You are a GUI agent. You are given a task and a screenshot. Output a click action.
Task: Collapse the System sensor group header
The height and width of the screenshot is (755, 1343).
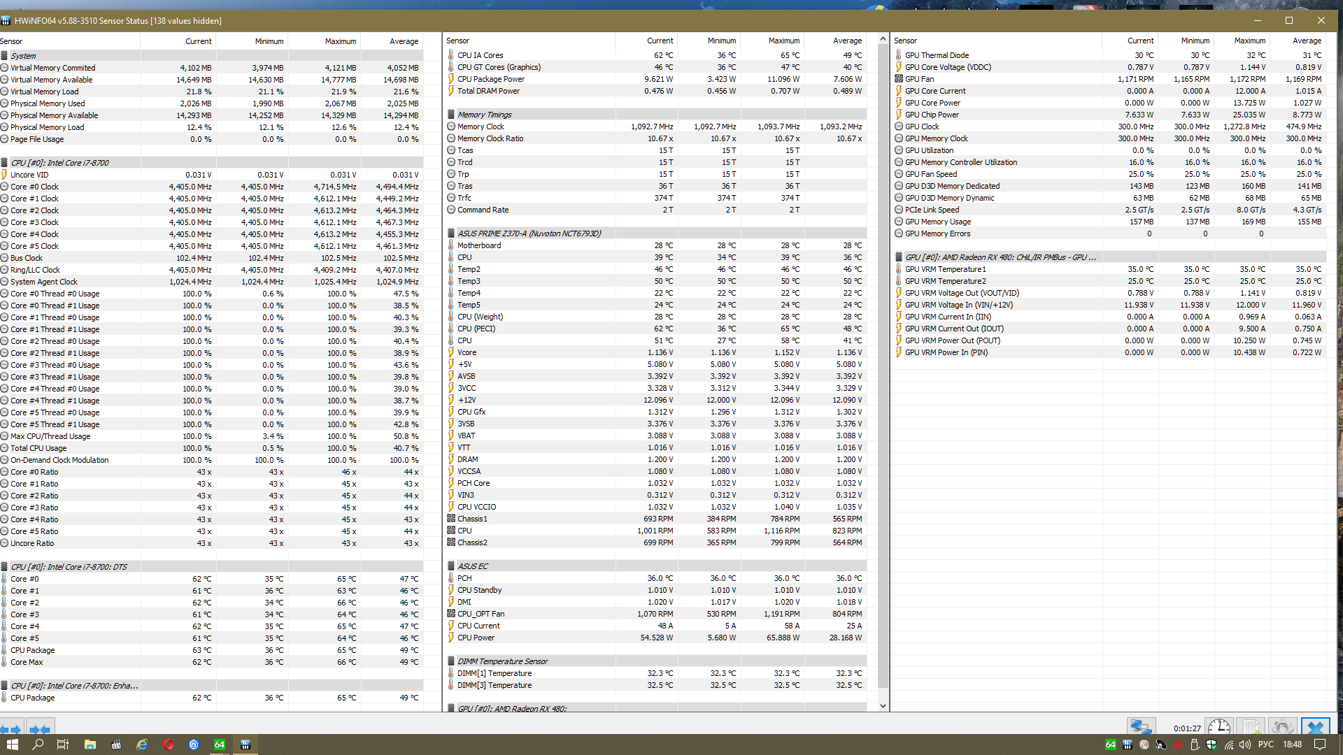click(x=23, y=56)
